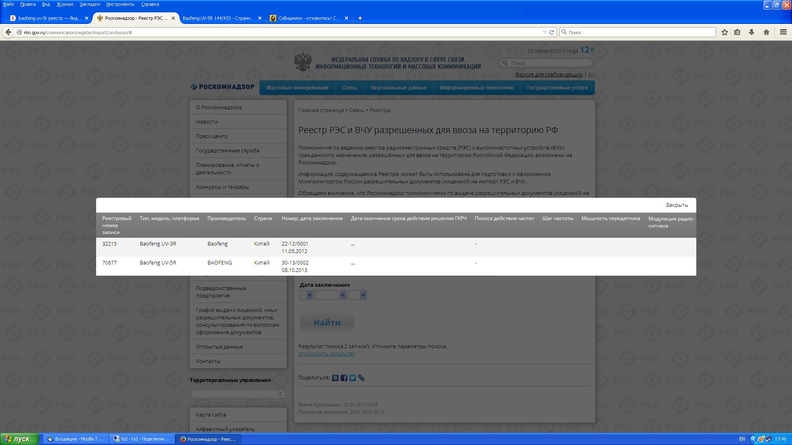
Task: Click the browser URL address field
Action: coord(280,32)
